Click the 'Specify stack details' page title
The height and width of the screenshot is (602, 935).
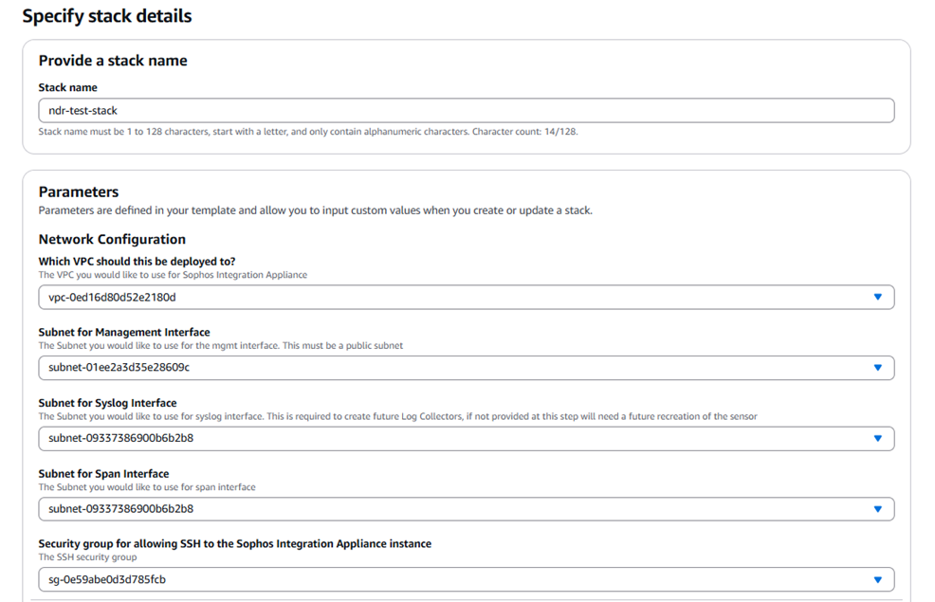pos(106,16)
